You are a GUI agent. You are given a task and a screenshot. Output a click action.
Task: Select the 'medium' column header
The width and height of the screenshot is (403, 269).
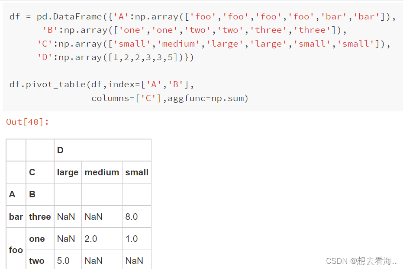tap(102, 172)
